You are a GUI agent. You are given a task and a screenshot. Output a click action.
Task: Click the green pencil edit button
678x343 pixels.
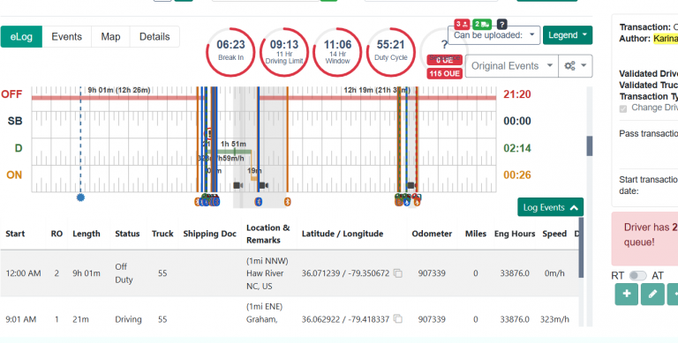click(652, 294)
